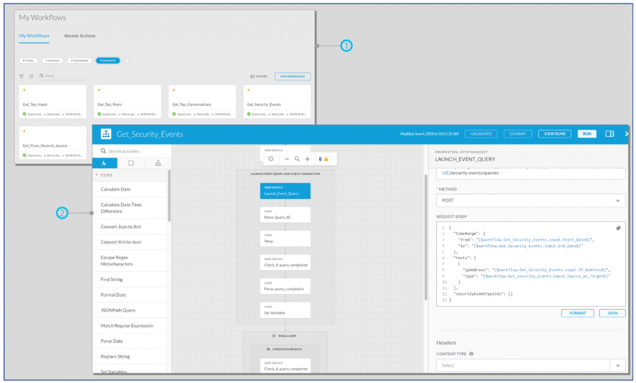Collapse the CORE activities group
The width and height of the screenshot is (636, 383).
click(x=97, y=175)
